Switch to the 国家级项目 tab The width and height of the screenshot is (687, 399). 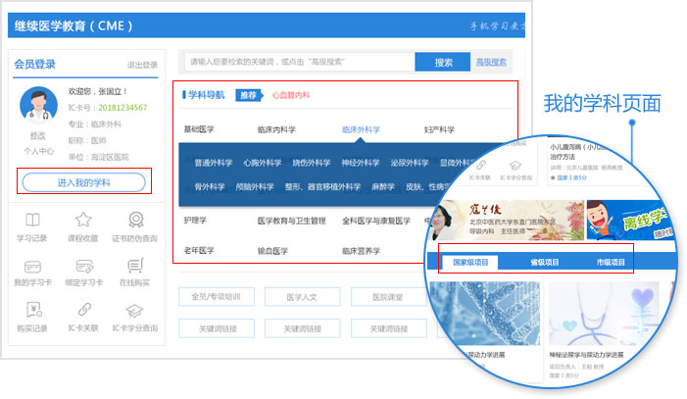(468, 263)
